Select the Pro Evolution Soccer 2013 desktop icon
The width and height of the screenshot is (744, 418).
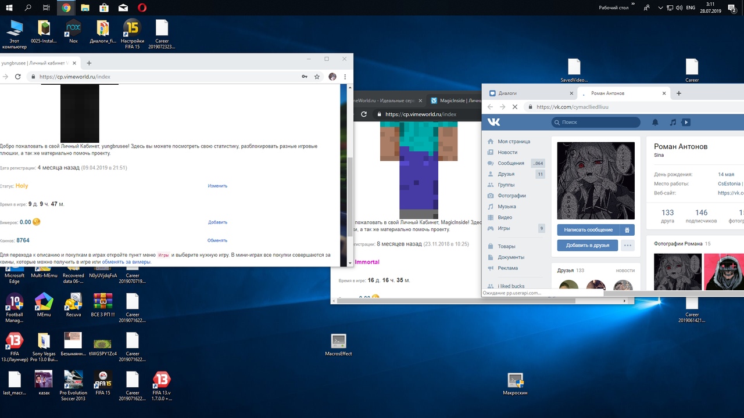pos(73,385)
